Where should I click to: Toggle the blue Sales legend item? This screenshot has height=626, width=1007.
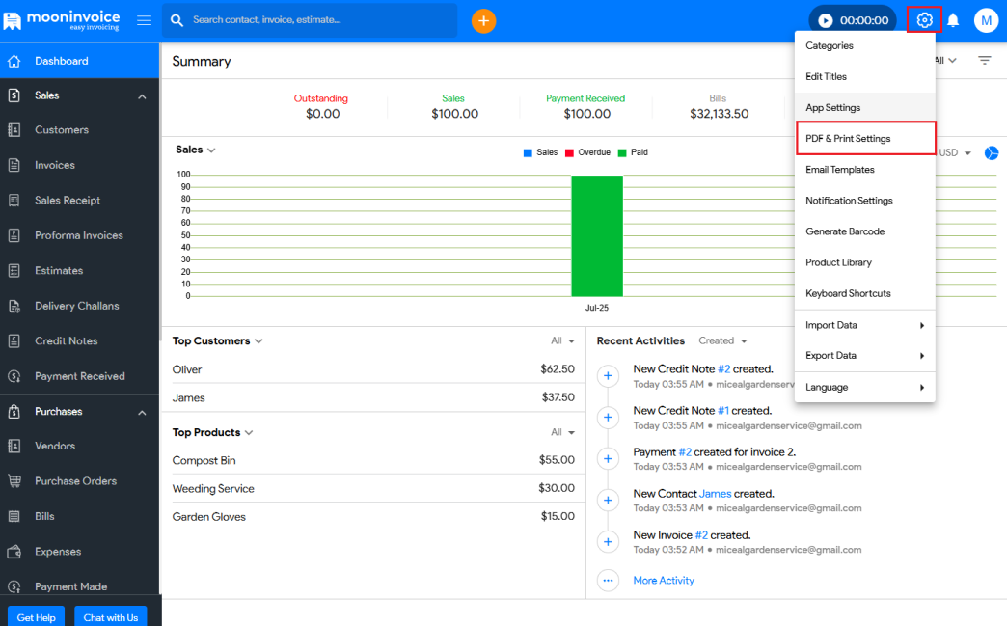(x=540, y=152)
